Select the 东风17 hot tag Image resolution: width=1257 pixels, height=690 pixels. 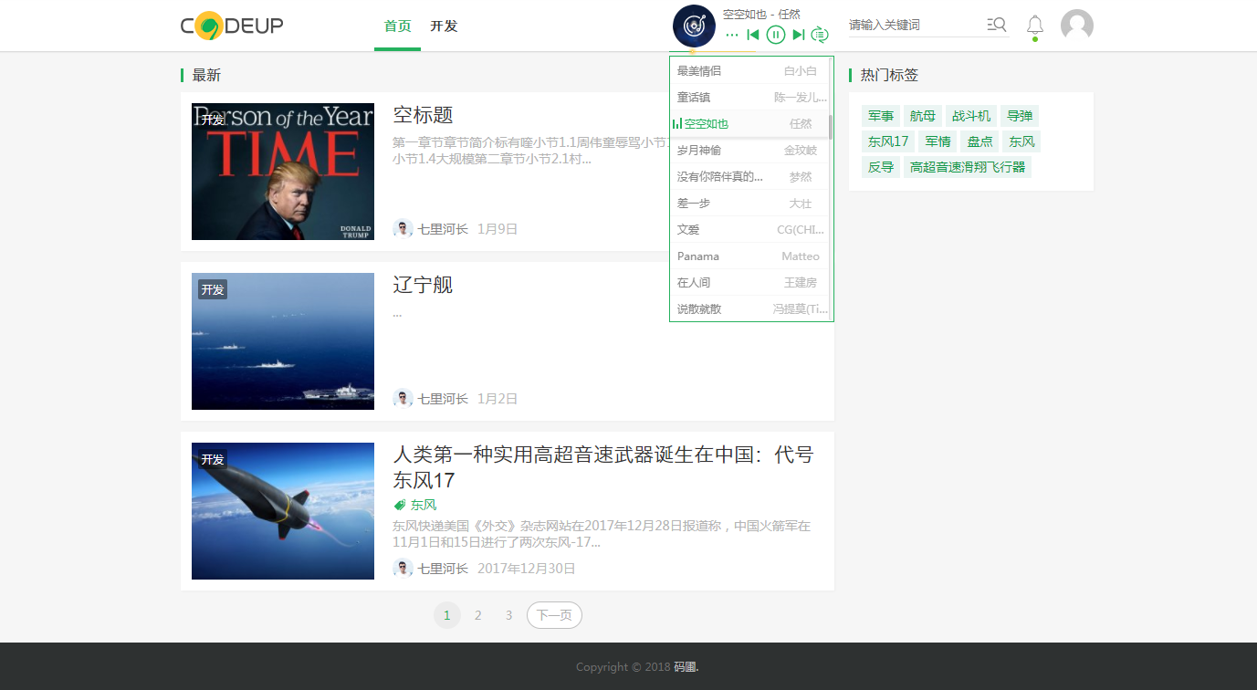click(888, 141)
